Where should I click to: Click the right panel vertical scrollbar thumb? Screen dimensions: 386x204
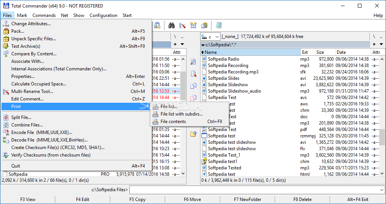pyautogui.click(x=381, y=137)
